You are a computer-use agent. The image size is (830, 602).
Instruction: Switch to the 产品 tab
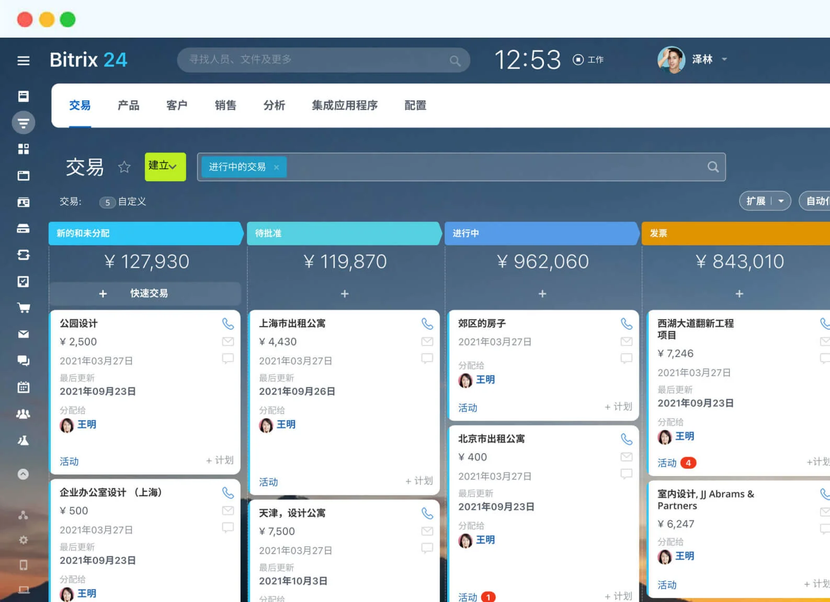(x=129, y=106)
